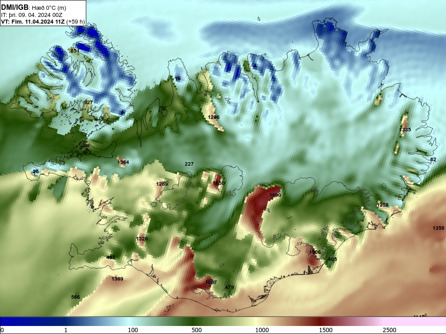The image size is (446, 334).
Task: Click the 1335 value on the map
Action: point(405,130)
